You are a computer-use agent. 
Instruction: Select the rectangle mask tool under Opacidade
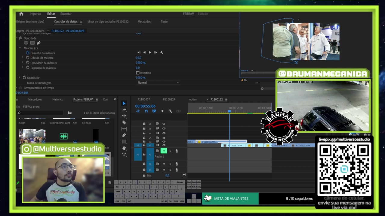tap(32, 43)
